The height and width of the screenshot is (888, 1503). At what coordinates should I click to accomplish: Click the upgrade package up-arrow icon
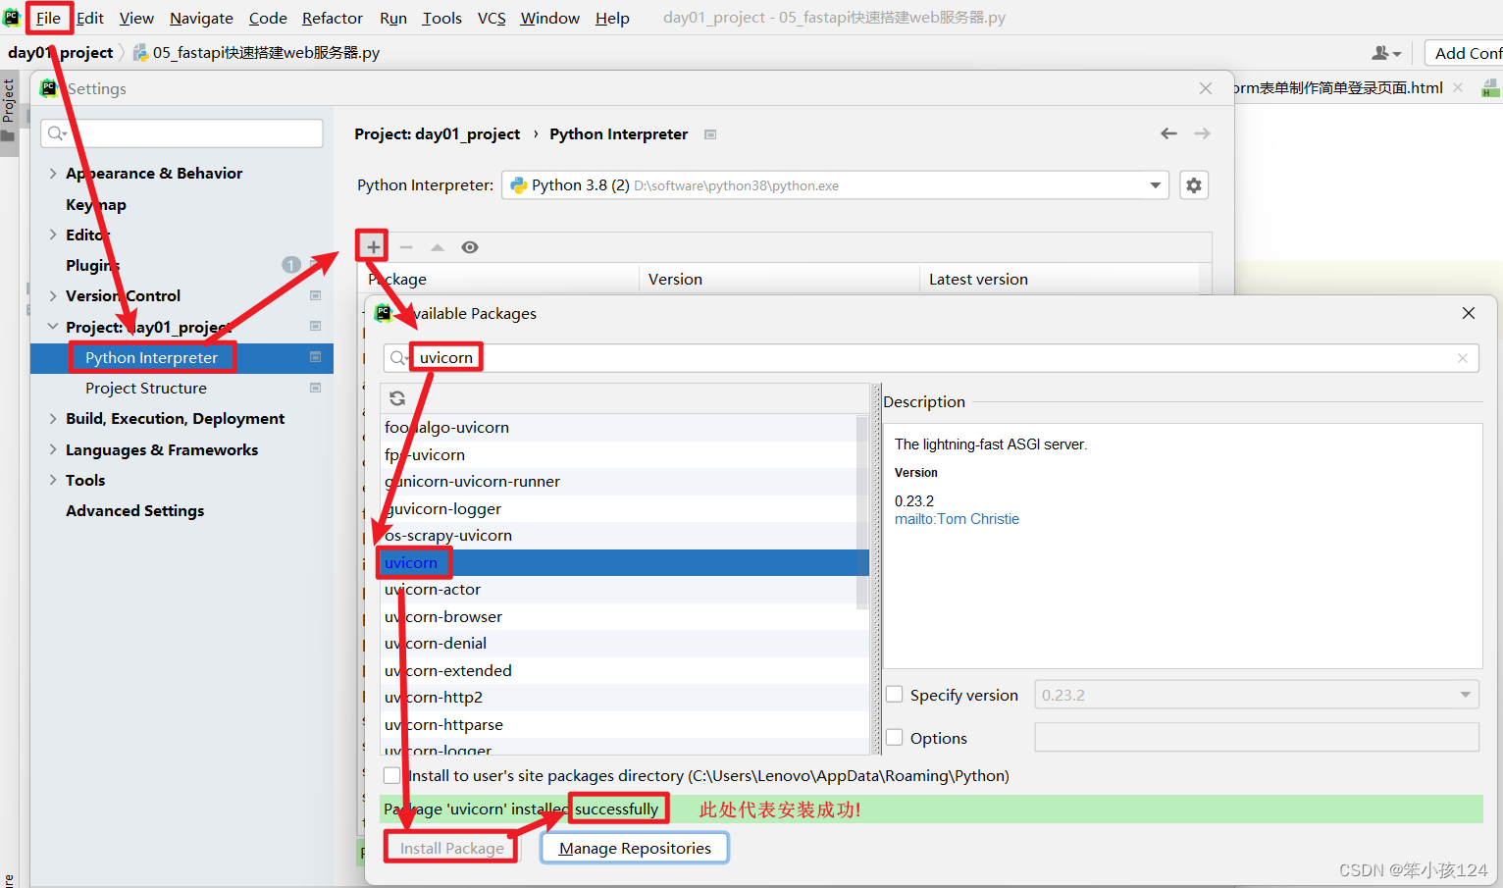click(x=438, y=247)
